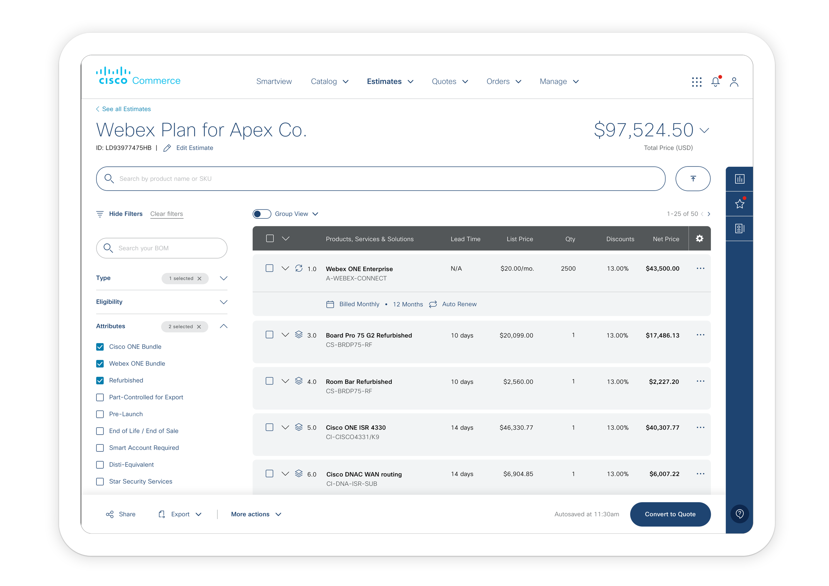Open the contact card sidebar icon
Screen dimensions: 829x586
click(x=739, y=229)
